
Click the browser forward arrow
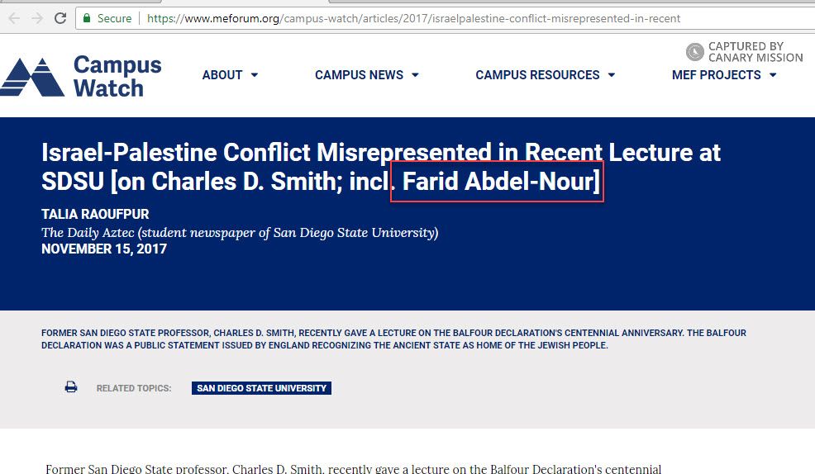click(37, 19)
